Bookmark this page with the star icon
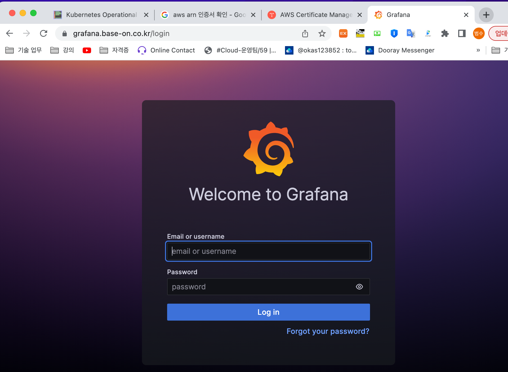The image size is (508, 372). 322,33
